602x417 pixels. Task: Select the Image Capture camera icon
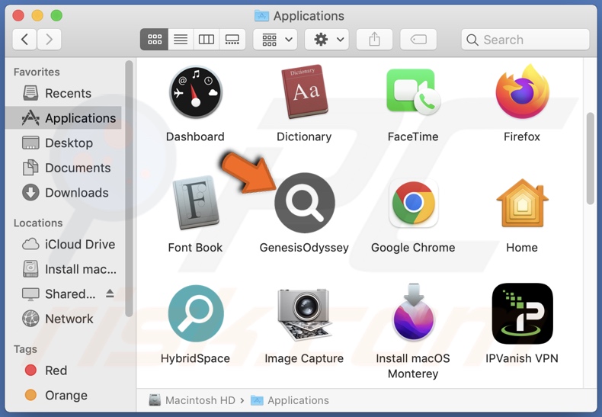(305, 314)
